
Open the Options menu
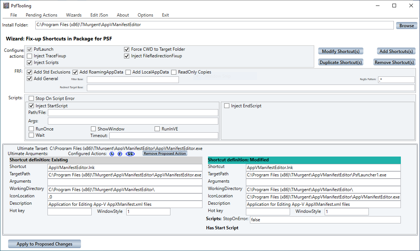click(145, 15)
